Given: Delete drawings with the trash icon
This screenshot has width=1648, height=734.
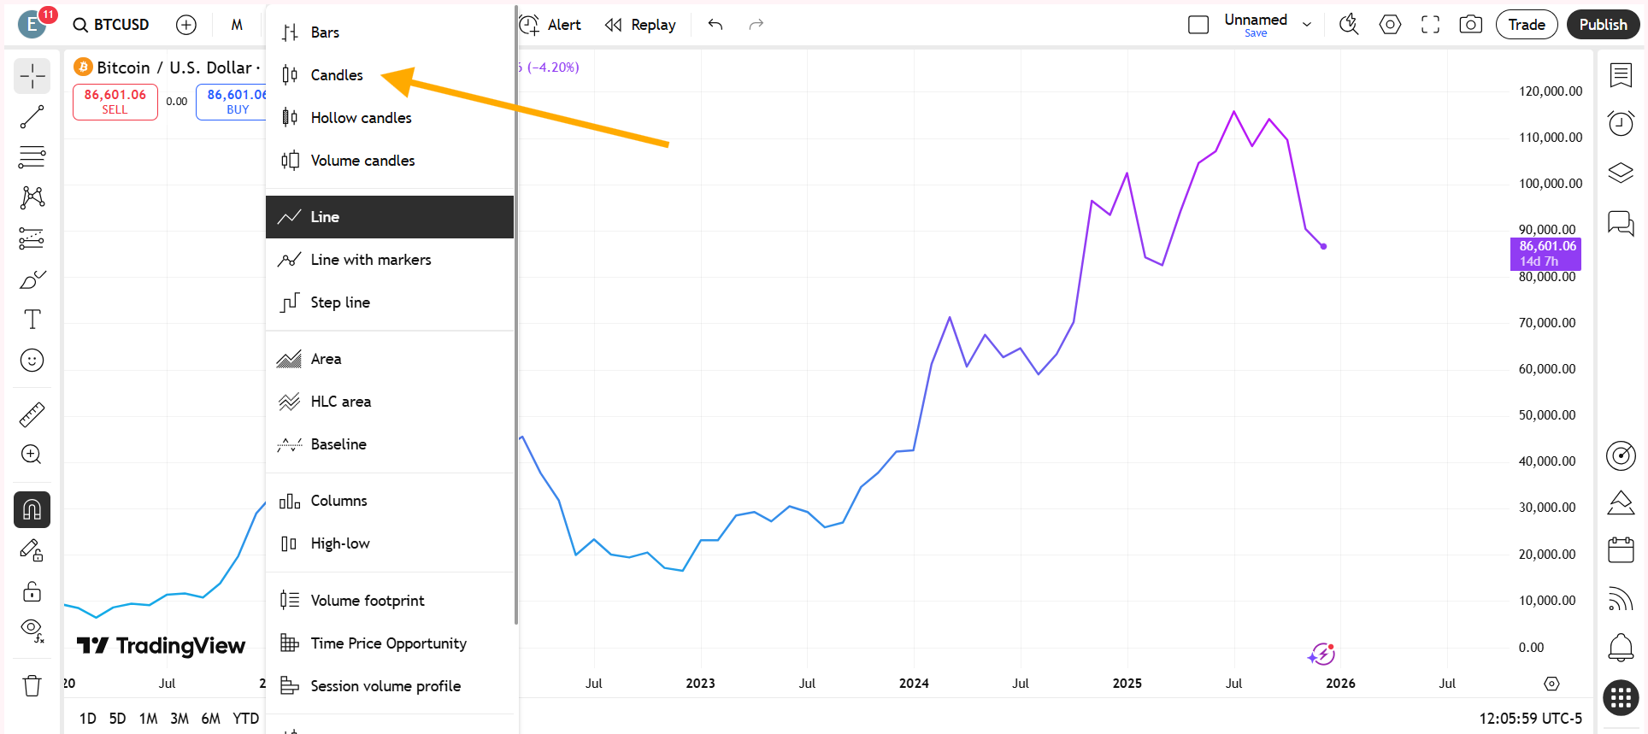Looking at the screenshot, I should [32, 684].
